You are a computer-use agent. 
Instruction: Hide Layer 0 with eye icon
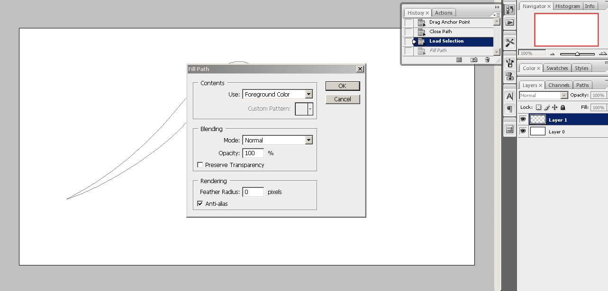tap(523, 132)
